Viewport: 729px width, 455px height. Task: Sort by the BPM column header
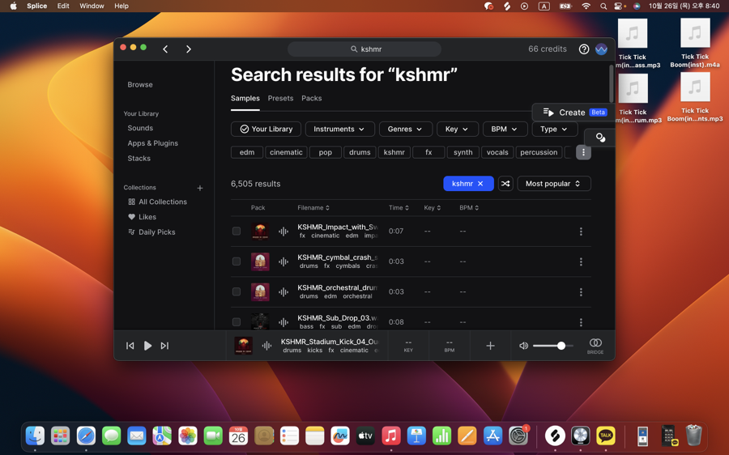[469, 208]
